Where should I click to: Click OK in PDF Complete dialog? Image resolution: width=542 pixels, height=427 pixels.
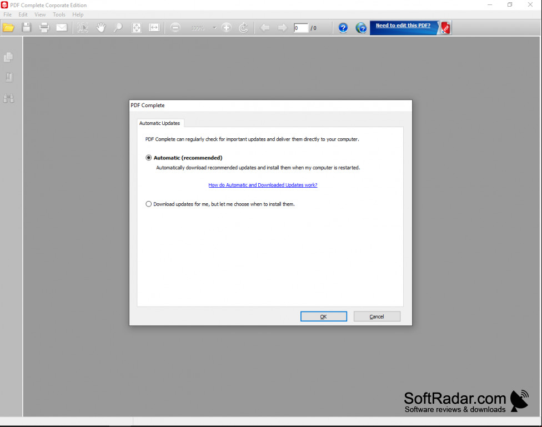[324, 317]
